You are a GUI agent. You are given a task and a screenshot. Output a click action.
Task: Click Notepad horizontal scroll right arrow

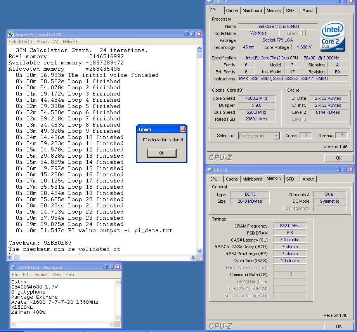[x=111, y=324]
